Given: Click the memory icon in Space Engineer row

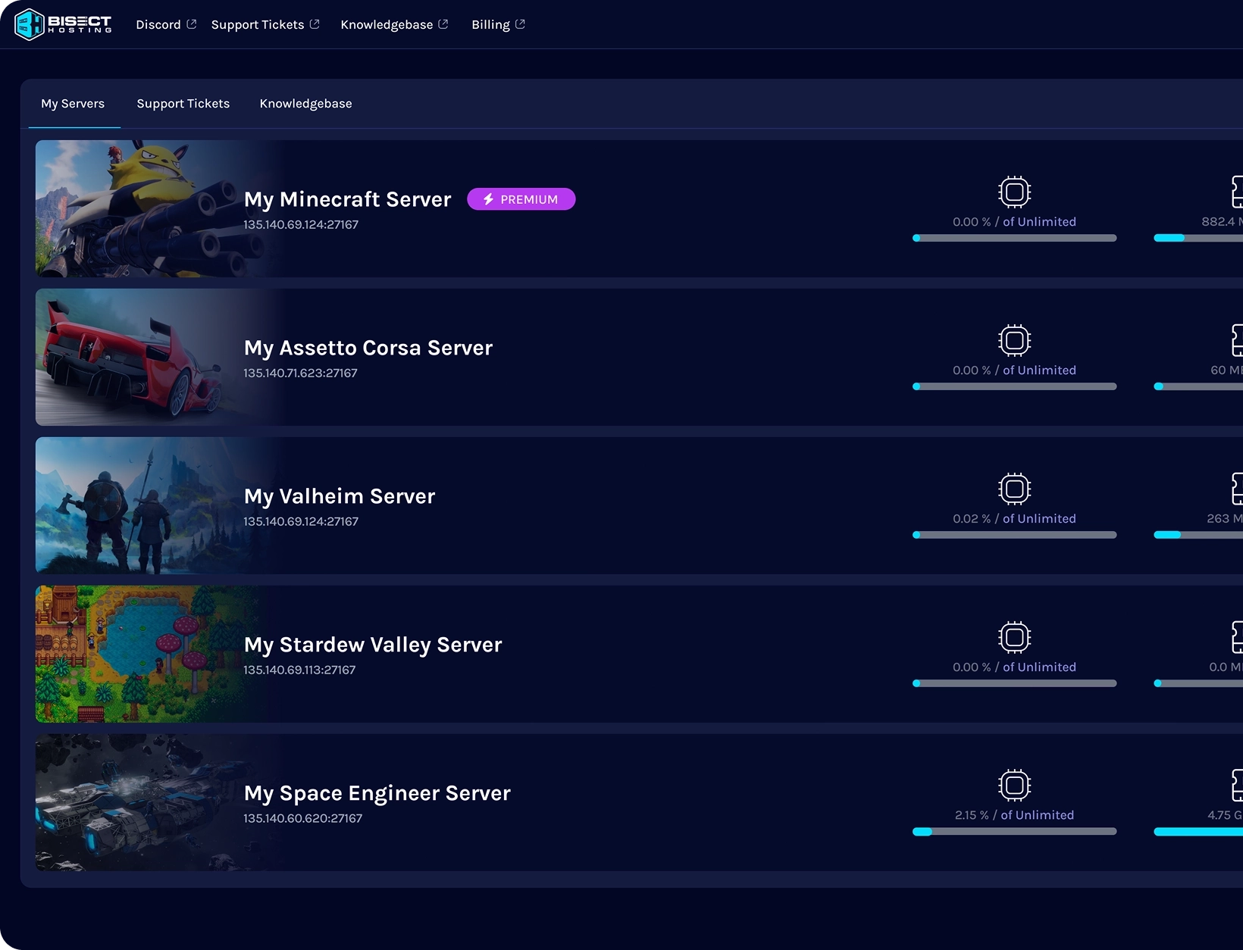Looking at the screenshot, I should click(1237, 786).
